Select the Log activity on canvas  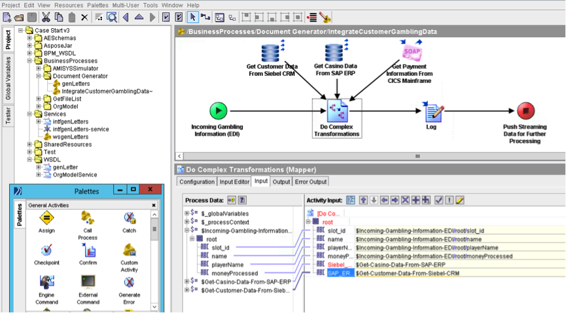point(434,113)
